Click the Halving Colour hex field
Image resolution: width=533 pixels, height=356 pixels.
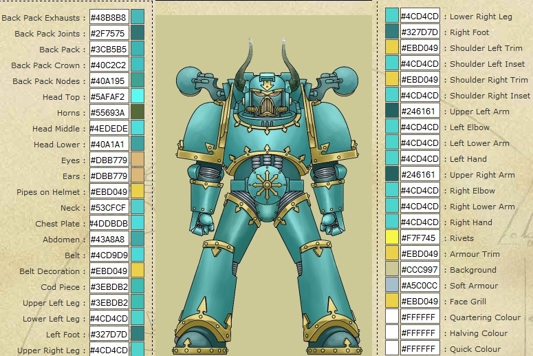click(x=420, y=333)
